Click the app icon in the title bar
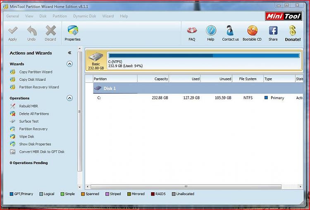 pos(6,6)
